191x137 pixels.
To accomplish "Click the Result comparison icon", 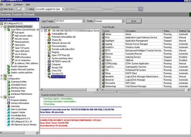I will [8, 66].
